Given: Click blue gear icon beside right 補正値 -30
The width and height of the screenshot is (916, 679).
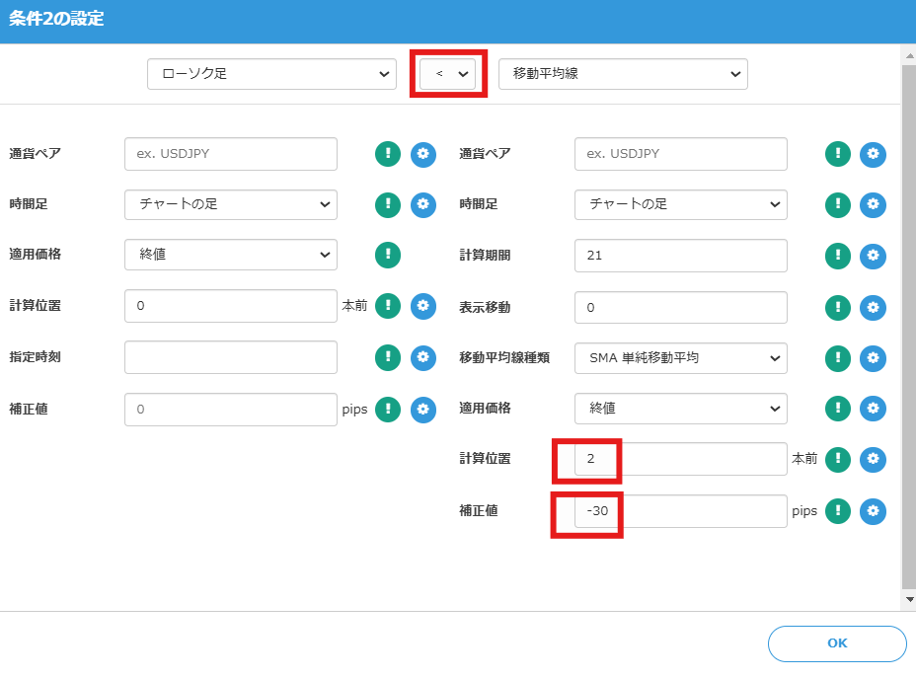Looking at the screenshot, I should click(x=873, y=510).
